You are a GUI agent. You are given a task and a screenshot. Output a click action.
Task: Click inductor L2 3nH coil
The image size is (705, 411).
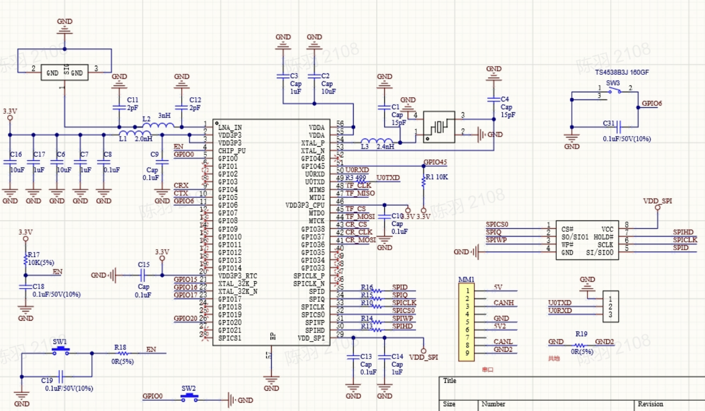coord(158,124)
